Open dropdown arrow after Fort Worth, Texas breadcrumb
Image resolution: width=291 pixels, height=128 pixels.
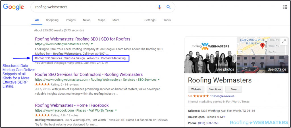tap(116, 110)
